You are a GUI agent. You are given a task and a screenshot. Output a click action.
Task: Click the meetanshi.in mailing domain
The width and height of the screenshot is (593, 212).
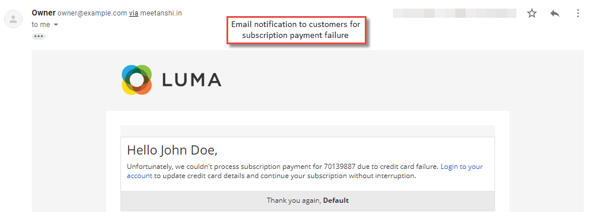[x=161, y=13]
